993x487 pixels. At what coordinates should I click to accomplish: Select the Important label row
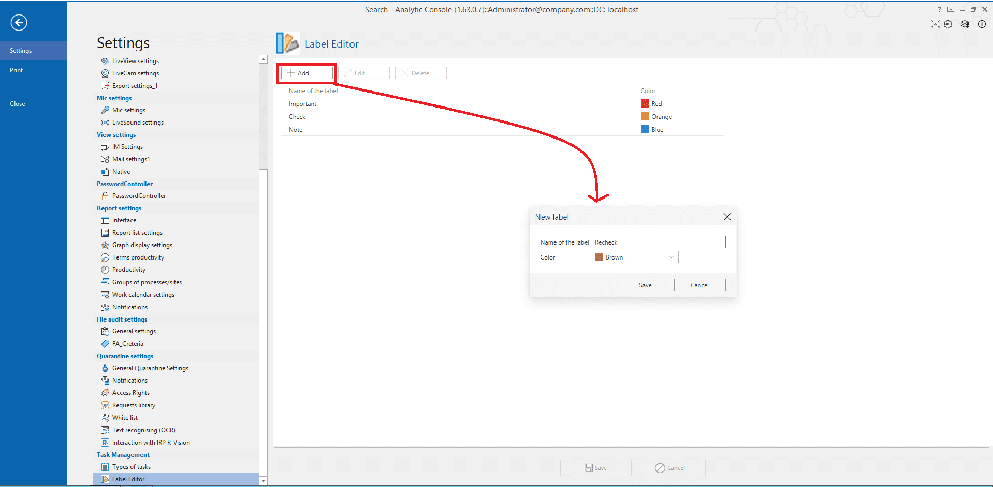pos(502,103)
